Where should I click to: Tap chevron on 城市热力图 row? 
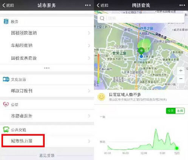point(89,141)
